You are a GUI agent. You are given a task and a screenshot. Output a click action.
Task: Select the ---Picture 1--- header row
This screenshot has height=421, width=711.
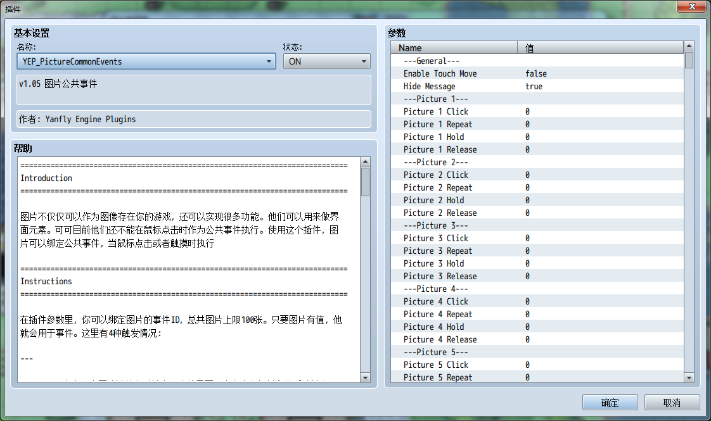pyautogui.click(x=537, y=99)
